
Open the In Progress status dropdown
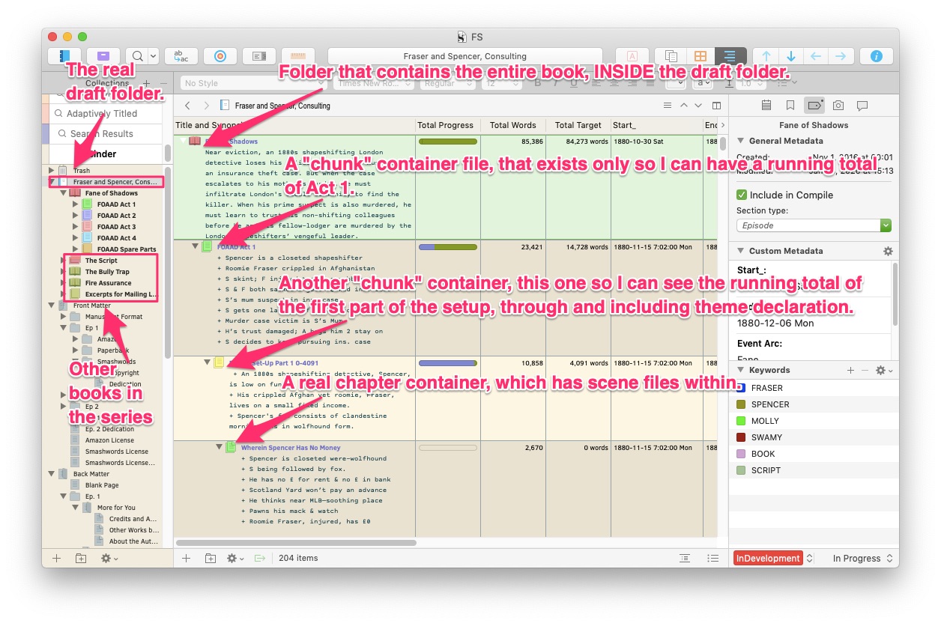pos(862,558)
